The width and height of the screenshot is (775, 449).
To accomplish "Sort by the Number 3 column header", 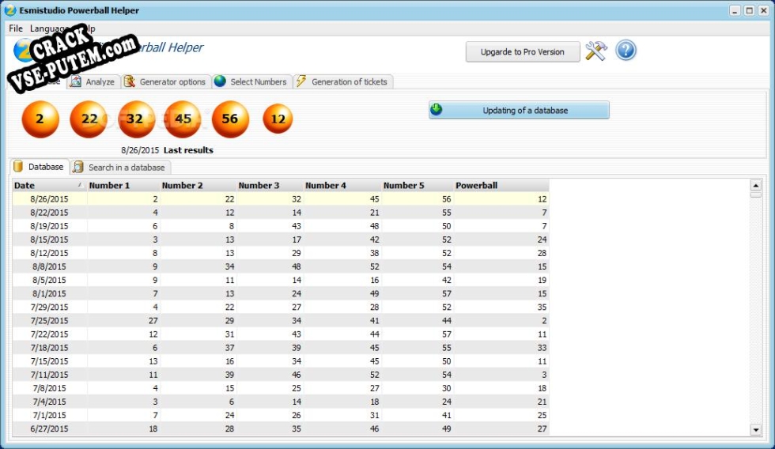I will tap(270, 185).
